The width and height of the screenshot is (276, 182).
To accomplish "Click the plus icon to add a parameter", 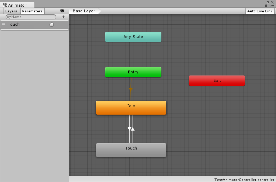I will (x=63, y=17).
